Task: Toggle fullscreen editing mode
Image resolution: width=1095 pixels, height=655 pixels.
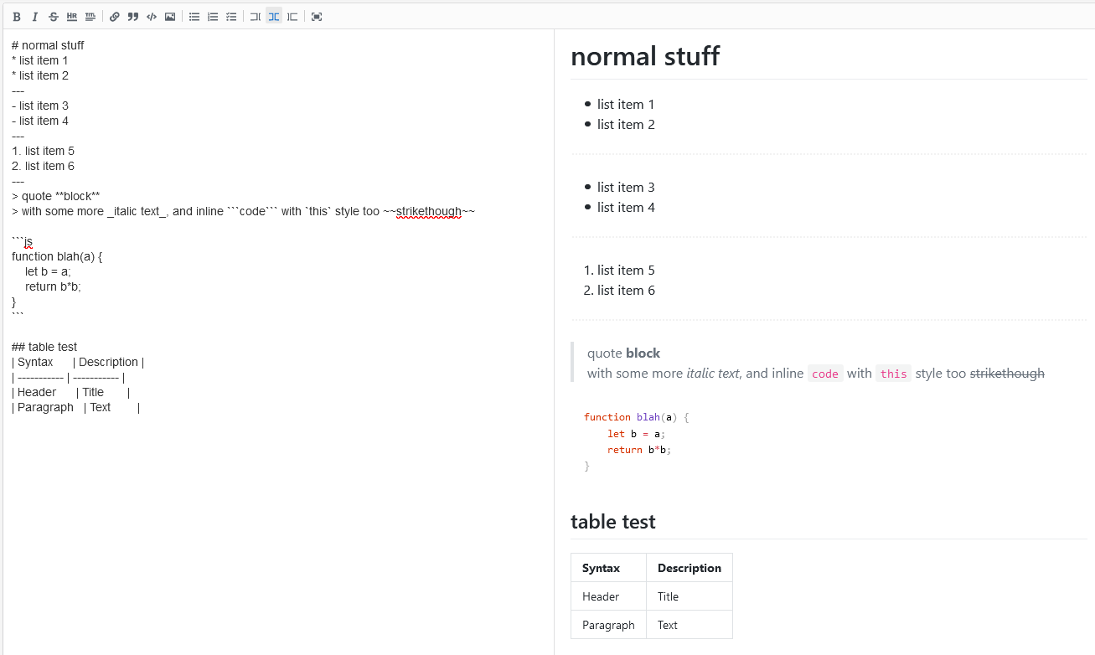Action: [x=317, y=16]
